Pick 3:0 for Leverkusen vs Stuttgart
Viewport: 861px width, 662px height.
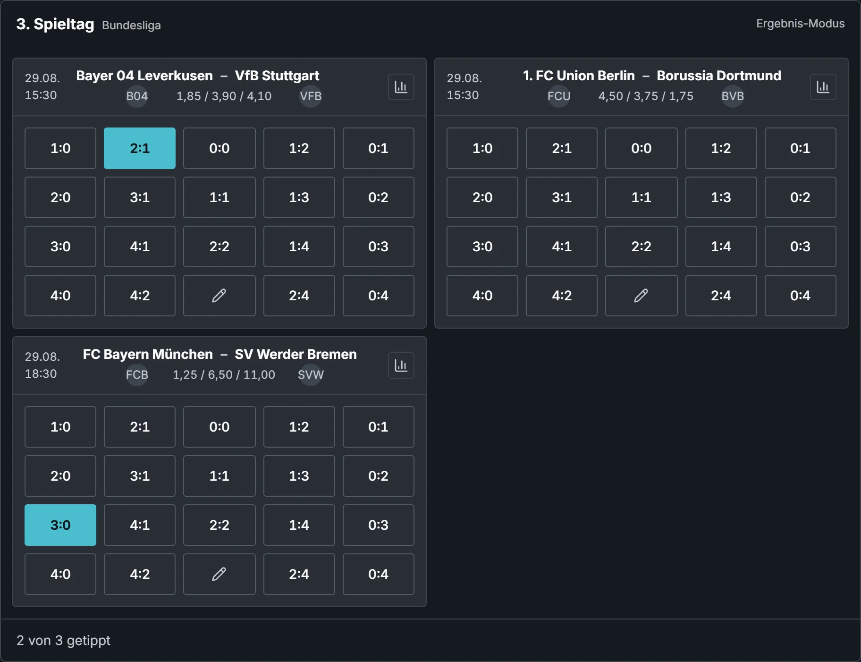coord(60,246)
